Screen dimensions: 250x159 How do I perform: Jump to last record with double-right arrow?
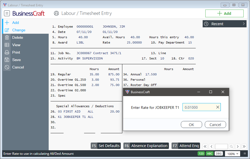[x=244, y=147]
